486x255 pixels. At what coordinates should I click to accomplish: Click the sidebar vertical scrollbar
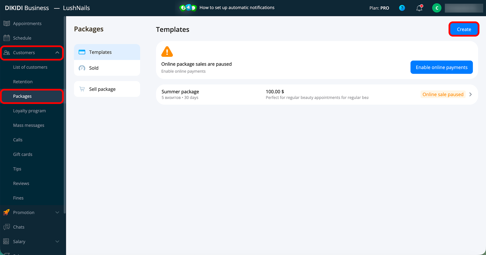click(x=65, y=114)
